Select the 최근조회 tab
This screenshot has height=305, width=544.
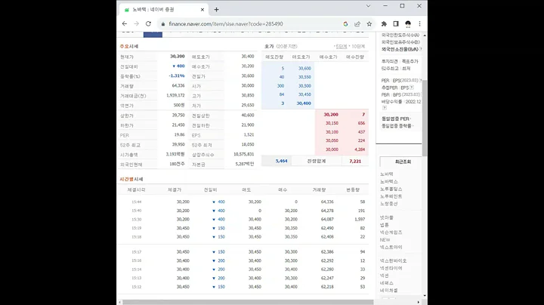click(403, 162)
